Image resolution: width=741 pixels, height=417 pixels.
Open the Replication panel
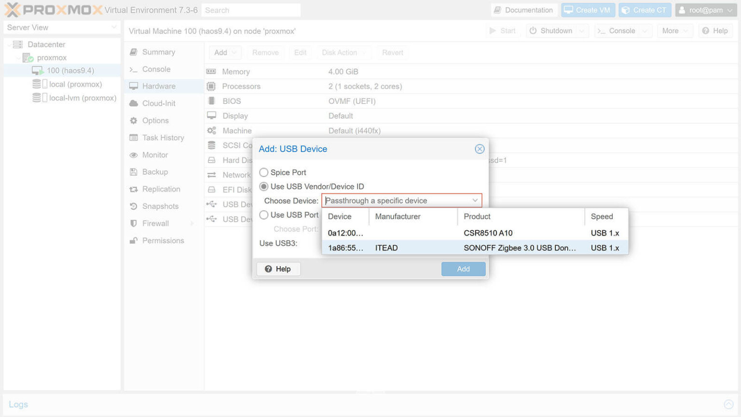click(x=161, y=189)
